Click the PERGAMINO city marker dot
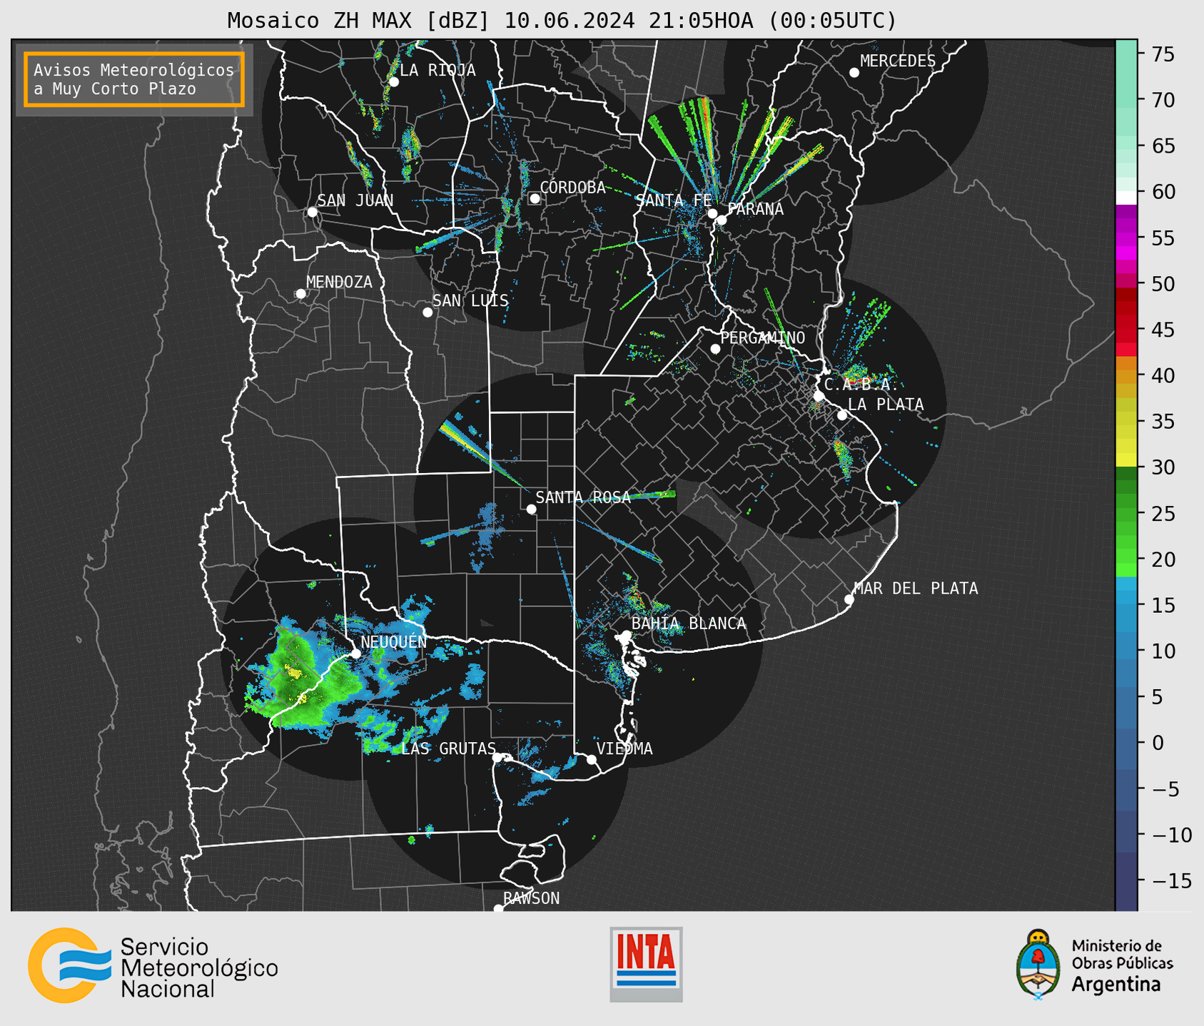1204x1026 pixels. click(715, 349)
